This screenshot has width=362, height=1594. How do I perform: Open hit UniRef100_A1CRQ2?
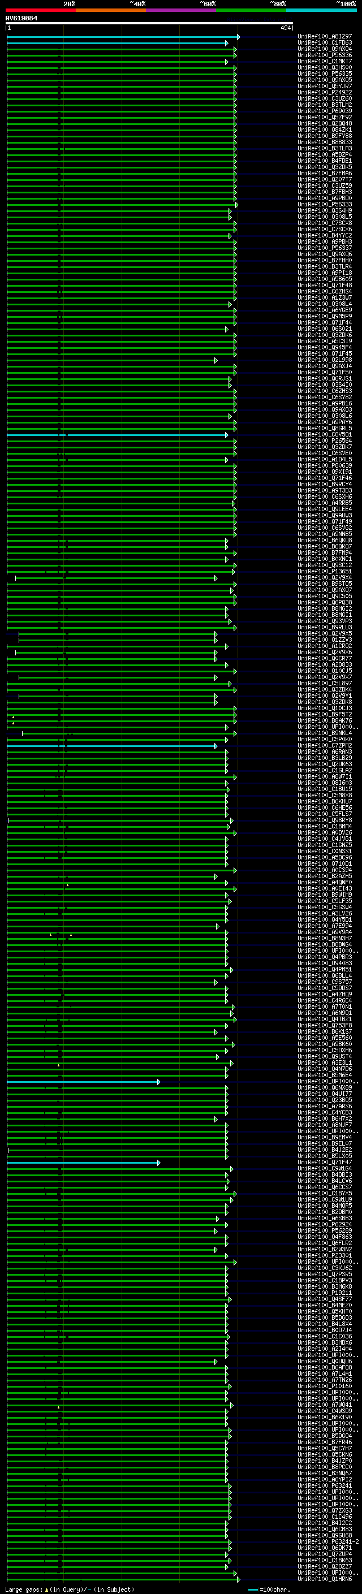pyautogui.click(x=325, y=646)
